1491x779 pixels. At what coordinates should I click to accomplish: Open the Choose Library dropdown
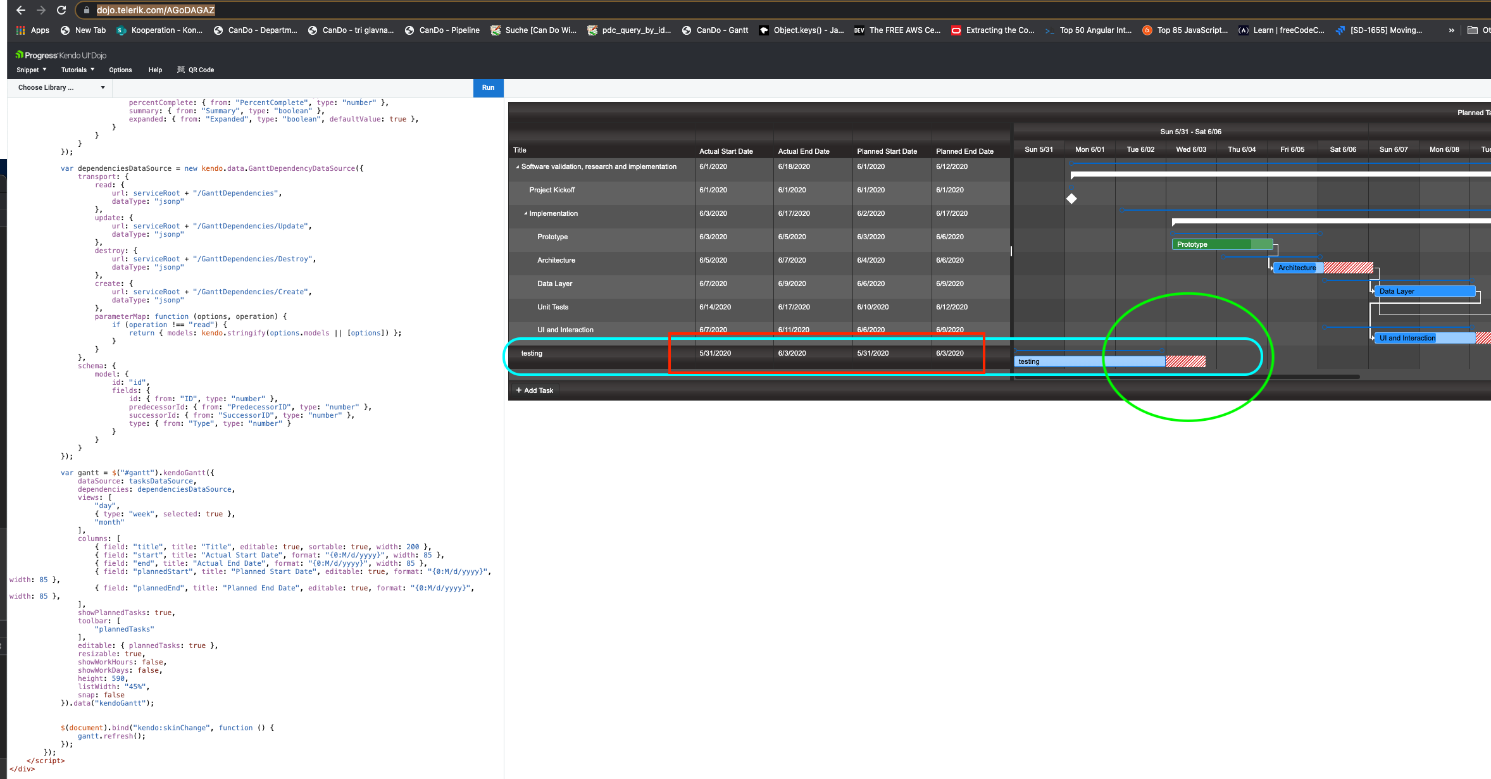point(61,87)
